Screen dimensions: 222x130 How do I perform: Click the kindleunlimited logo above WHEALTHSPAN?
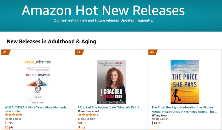[x=38, y=62]
